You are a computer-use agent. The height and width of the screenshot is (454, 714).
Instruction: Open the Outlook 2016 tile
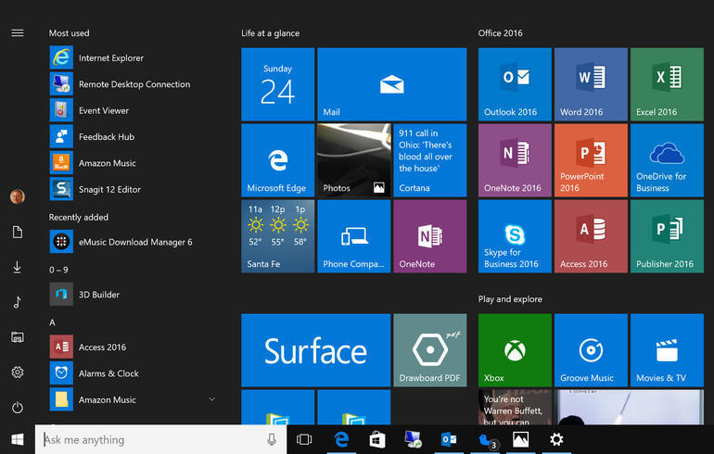point(514,84)
